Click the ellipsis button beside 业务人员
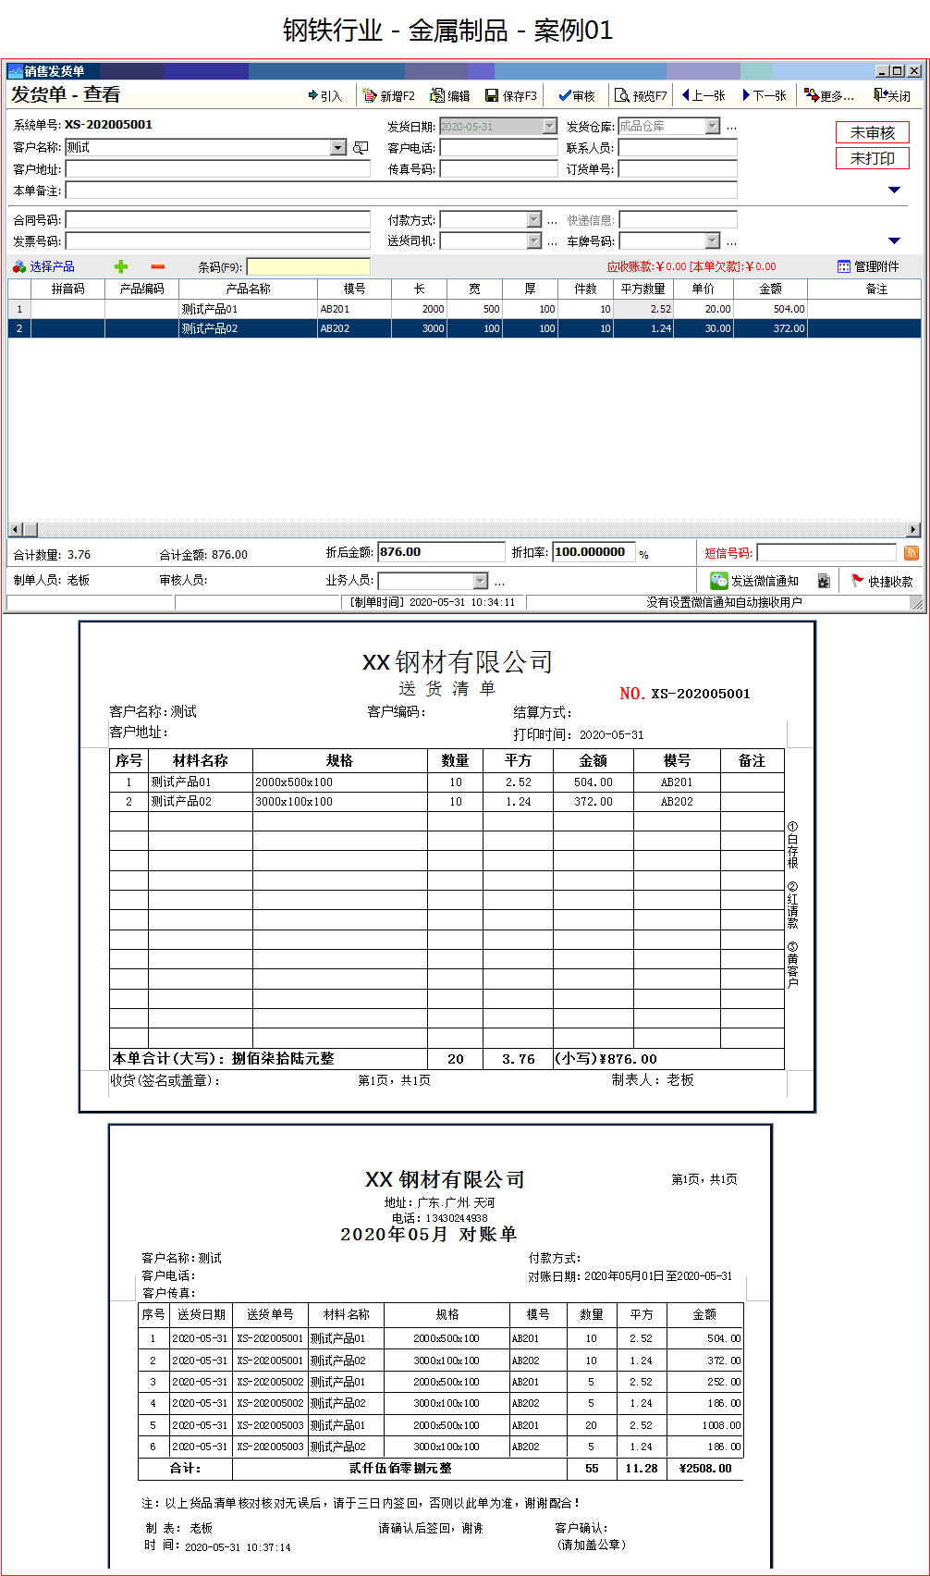 (499, 582)
